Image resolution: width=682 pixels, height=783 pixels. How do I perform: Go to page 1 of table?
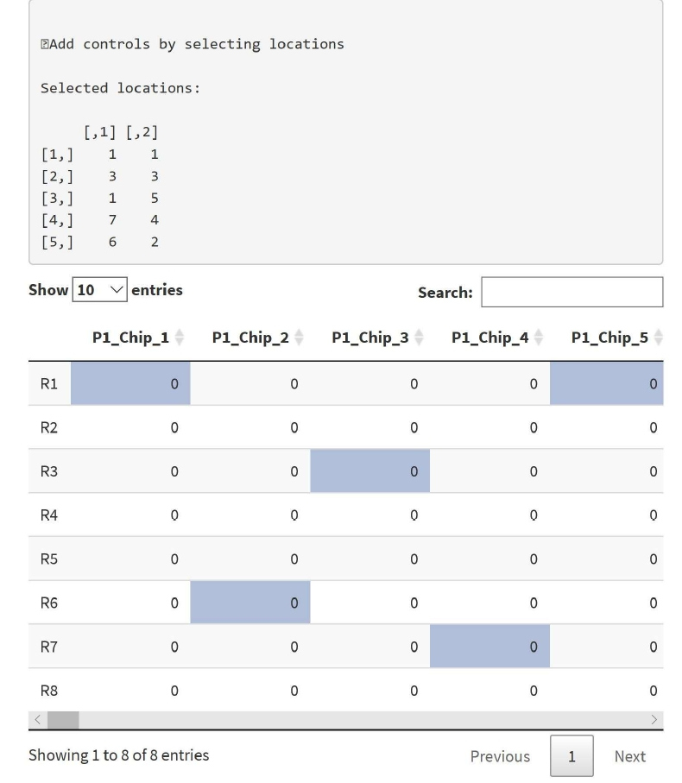[x=571, y=756]
